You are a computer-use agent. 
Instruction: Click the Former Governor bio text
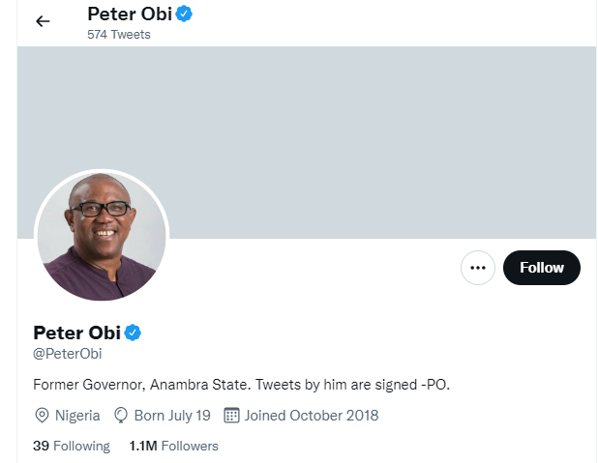pyautogui.click(x=242, y=385)
